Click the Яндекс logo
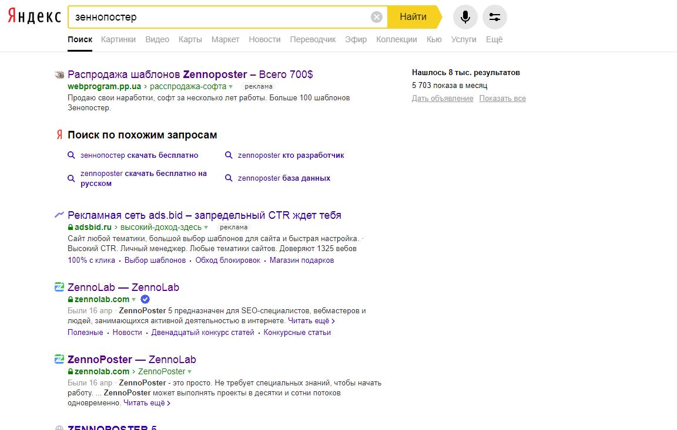 tap(35, 16)
